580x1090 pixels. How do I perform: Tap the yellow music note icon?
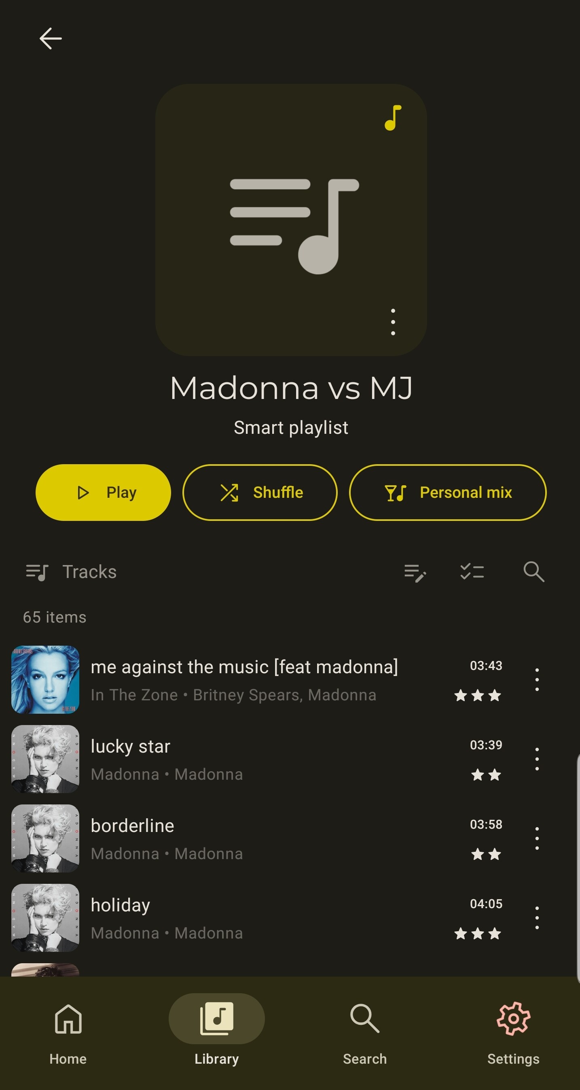[393, 117]
